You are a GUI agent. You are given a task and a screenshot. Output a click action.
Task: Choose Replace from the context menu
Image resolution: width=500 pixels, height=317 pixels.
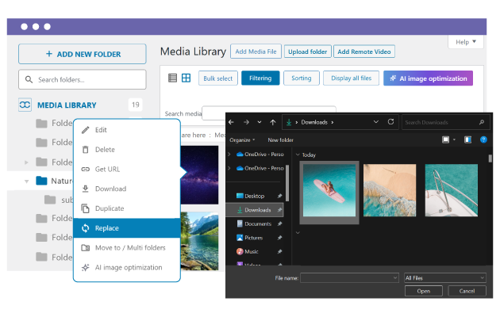click(106, 228)
